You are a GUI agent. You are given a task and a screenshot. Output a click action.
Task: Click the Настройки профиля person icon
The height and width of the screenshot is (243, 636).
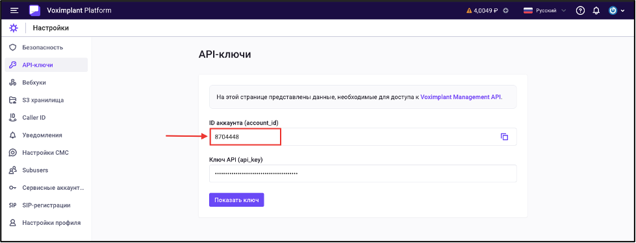point(12,223)
